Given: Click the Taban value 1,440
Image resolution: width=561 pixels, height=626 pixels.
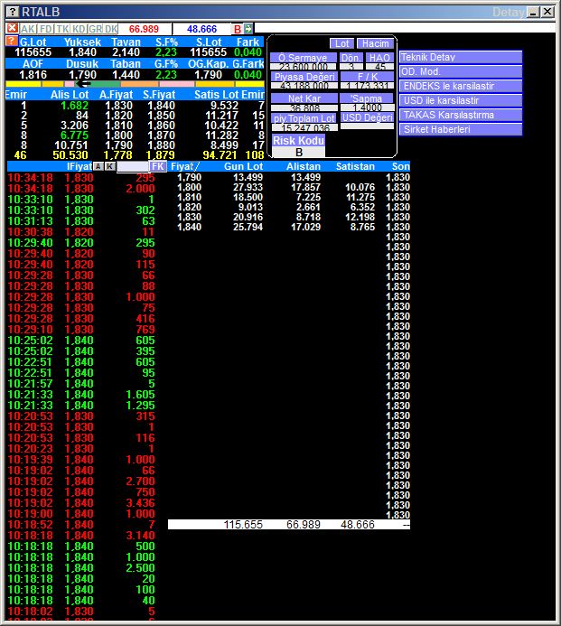Looking at the screenshot, I should point(126,75).
